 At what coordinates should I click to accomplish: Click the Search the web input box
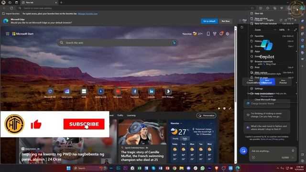118,43
